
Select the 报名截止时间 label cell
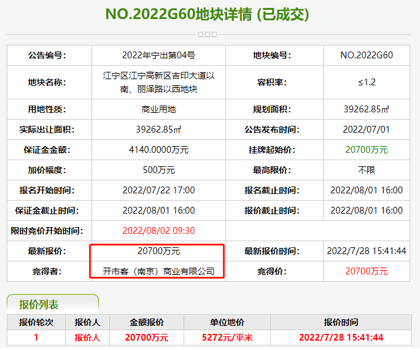274,190
